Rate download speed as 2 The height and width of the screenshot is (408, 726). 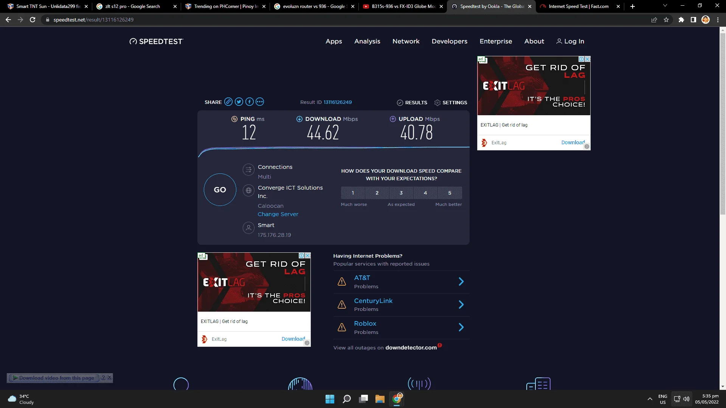tap(377, 193)
